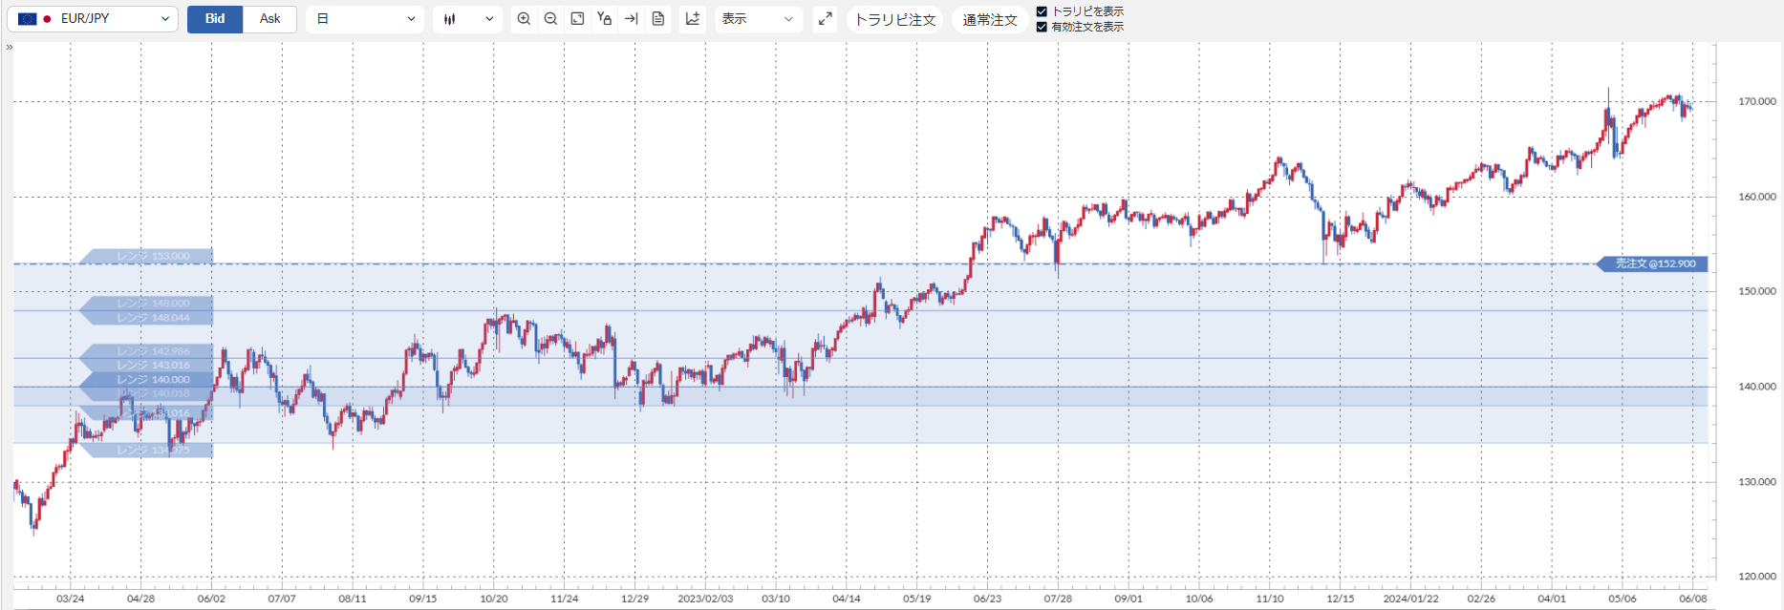1784x610 pixels.
Task: Zoom out of the chart
Action: pos(550,19)
